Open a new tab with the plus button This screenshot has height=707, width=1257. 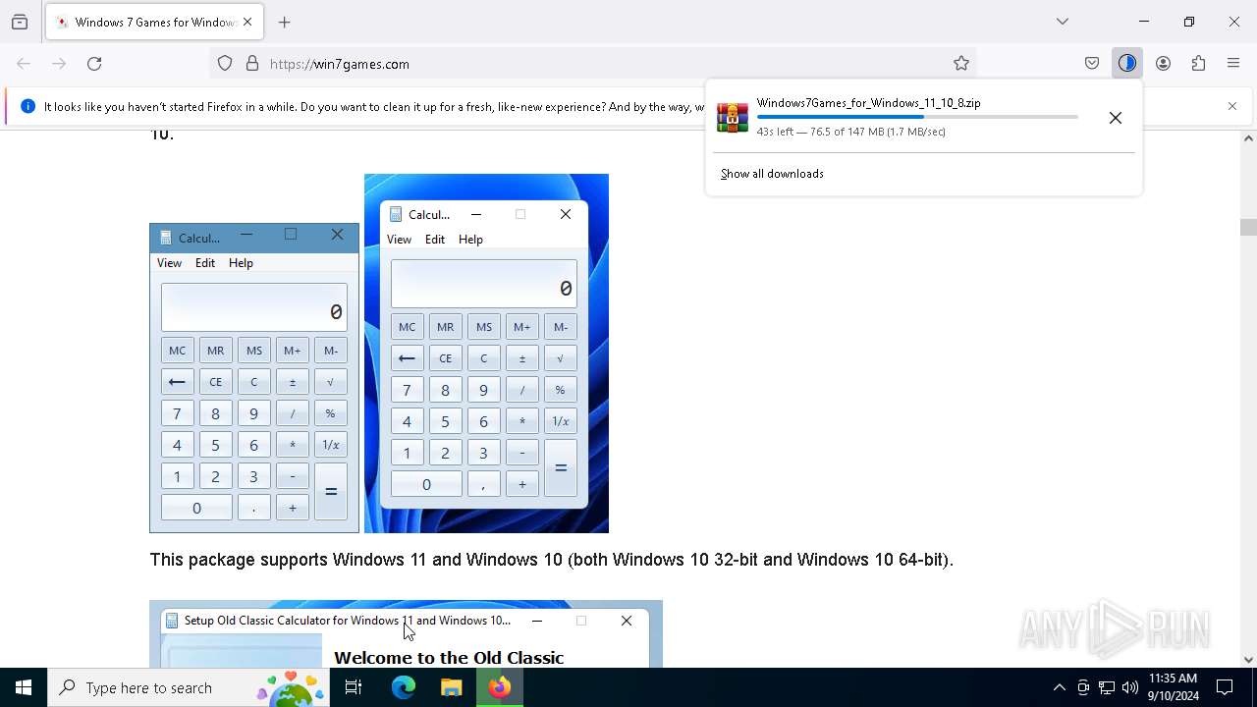point(285,22)
